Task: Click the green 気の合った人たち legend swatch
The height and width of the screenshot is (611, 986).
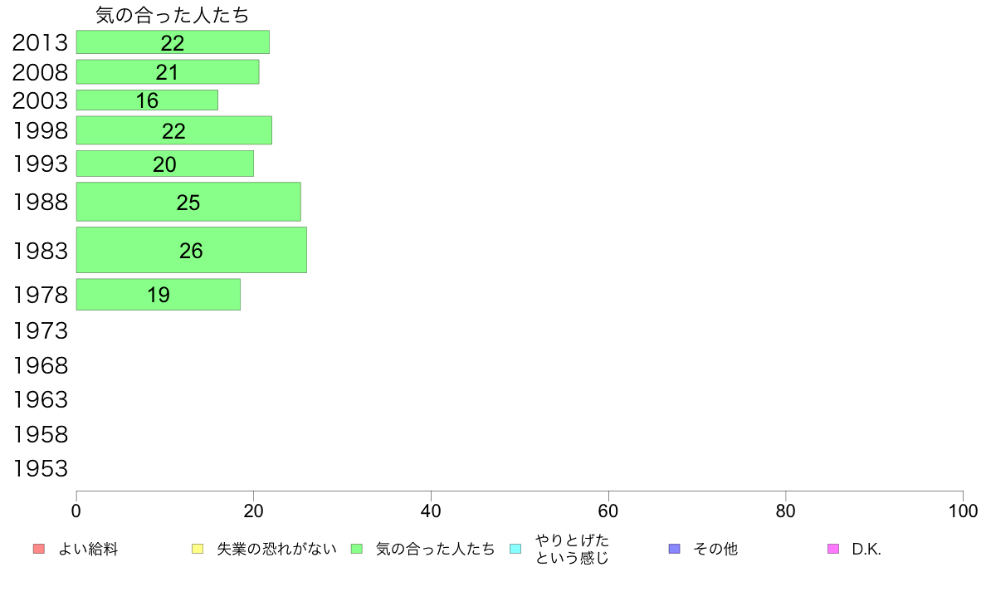Action: (357, 549)
